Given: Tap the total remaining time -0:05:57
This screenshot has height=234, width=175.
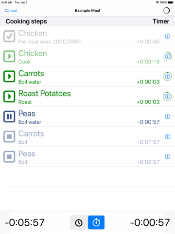Looking at the screenshot, I should 25,222.
